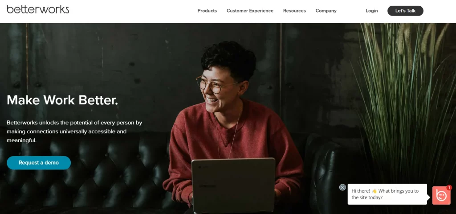Click the betterworks logo
This screenshot has width=456, height=214.
pyautogui.click(x=38, y=9)
